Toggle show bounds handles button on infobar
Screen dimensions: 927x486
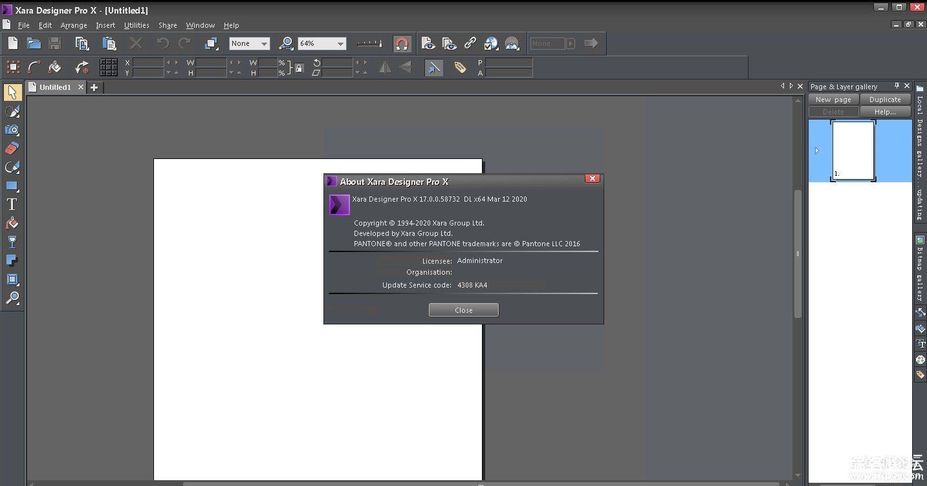[13, 67]
